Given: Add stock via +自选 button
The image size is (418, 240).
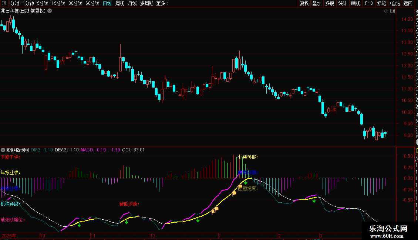Looking at the screenshot, I should pos(395,3).
